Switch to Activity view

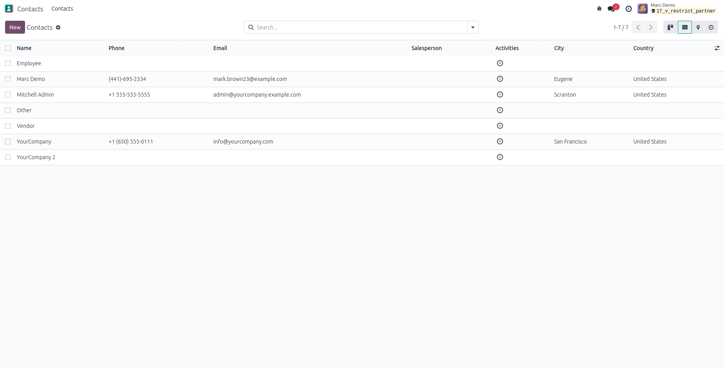(x=711, y=27)
